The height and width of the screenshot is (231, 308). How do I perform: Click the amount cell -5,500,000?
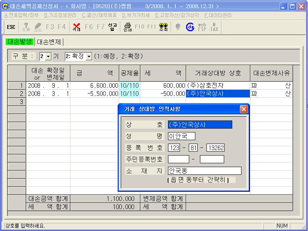pyautogui.click(x=95, y=94)
